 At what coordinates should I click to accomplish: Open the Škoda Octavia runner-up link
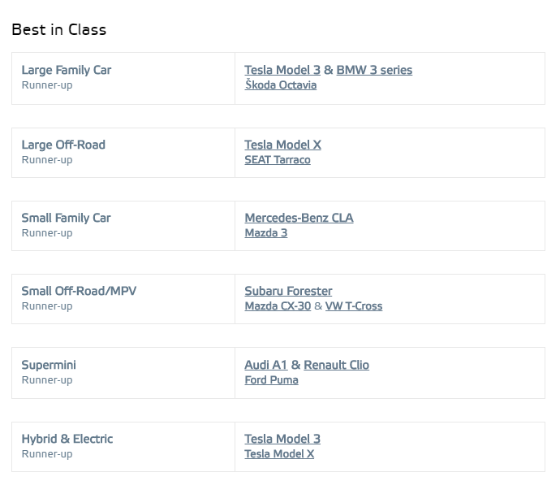click(x=280, y=85)
